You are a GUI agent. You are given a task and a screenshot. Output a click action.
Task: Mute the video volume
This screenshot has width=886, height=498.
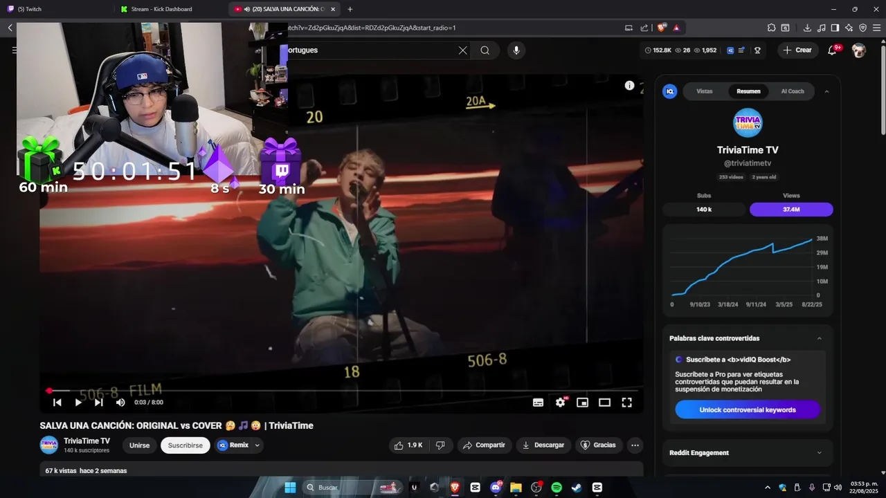[x=120, y=403]
